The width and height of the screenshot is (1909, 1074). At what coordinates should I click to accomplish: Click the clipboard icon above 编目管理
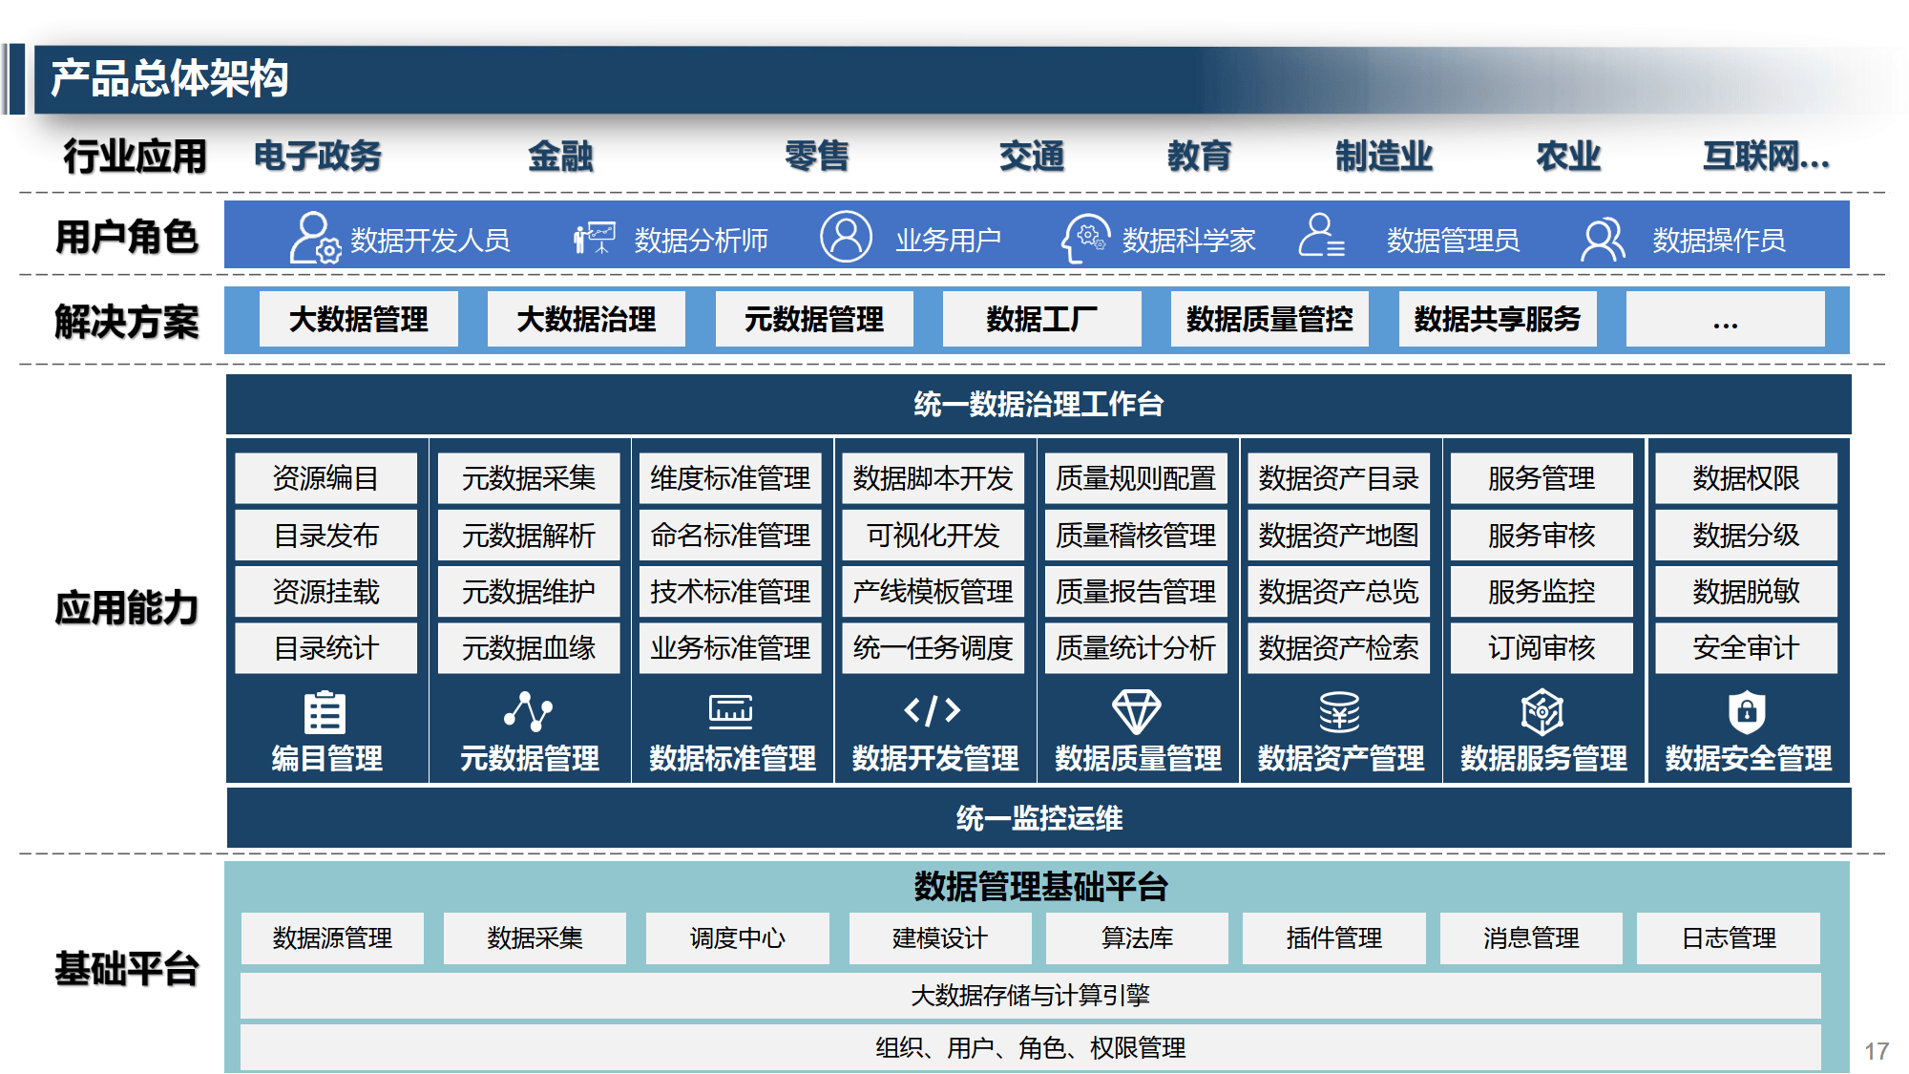(325, 712)
